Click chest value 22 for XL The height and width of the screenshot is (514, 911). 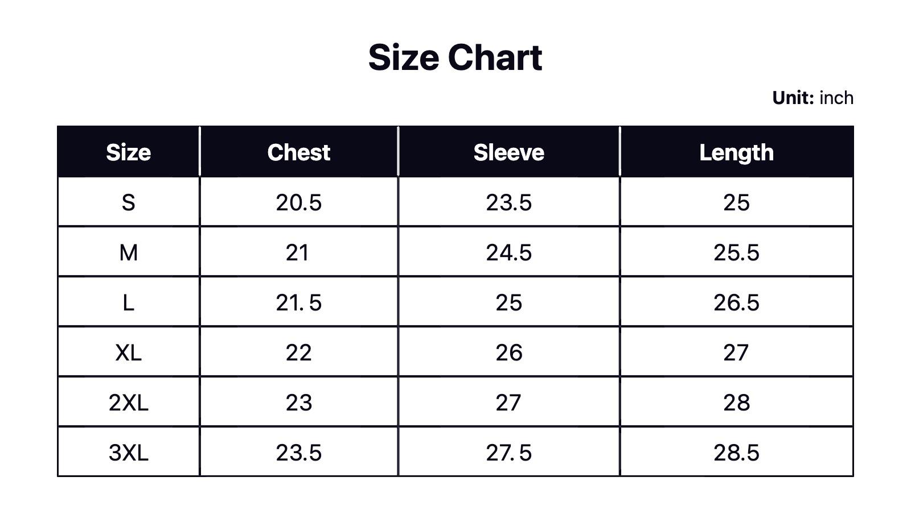coord(299,353)
